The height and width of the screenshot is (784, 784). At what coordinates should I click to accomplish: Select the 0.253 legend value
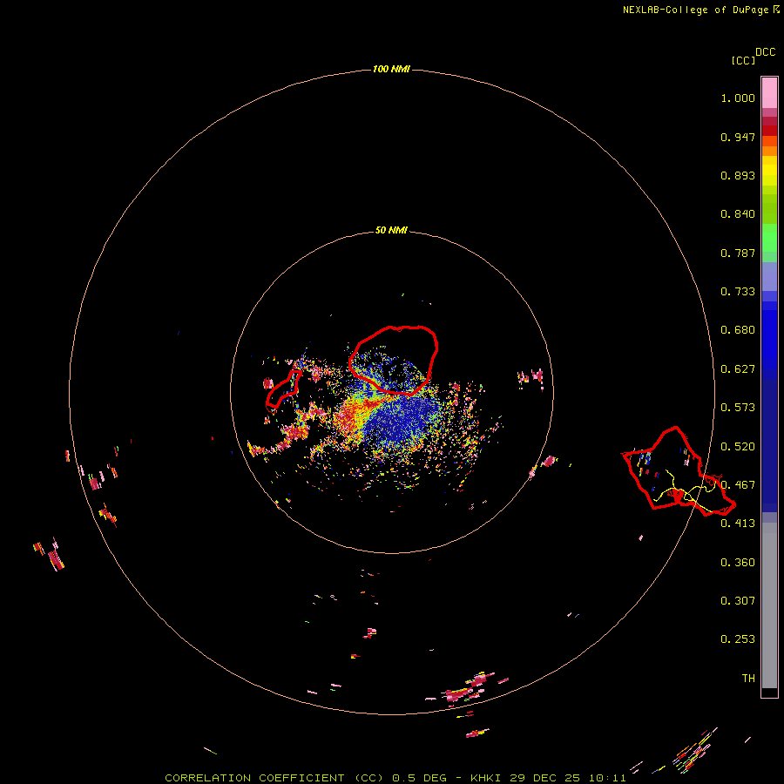tap(738, 639)
